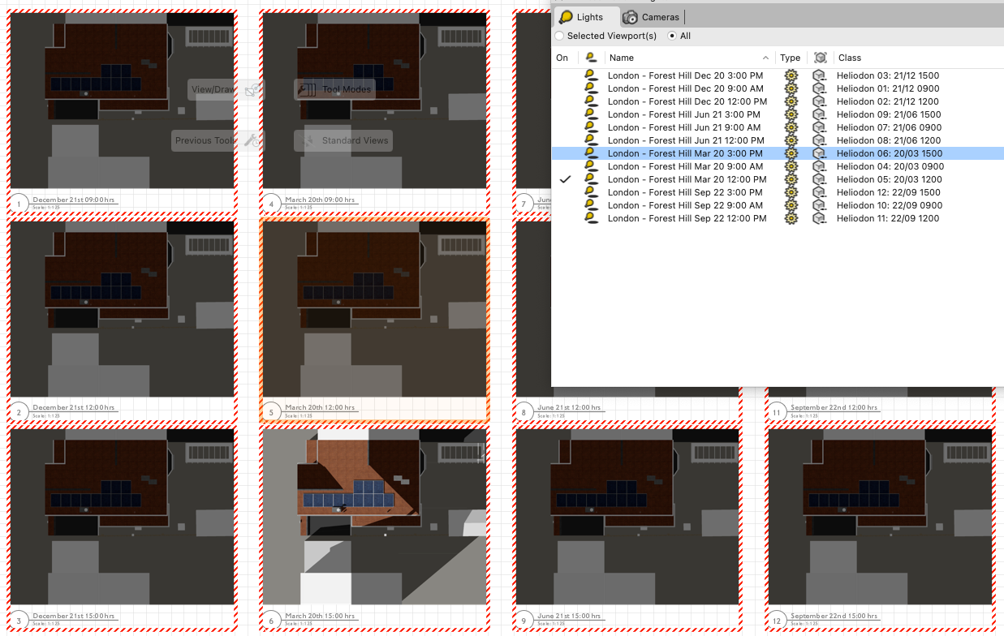Select the 'All' radio button
This screenshot has width=1004, height=636.
[672, 36]
